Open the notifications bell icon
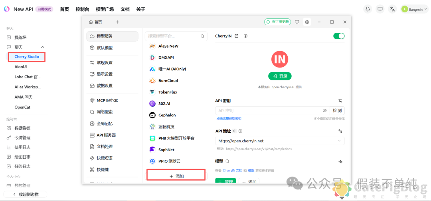Screen dimensions: 431x201 point(368,9)
